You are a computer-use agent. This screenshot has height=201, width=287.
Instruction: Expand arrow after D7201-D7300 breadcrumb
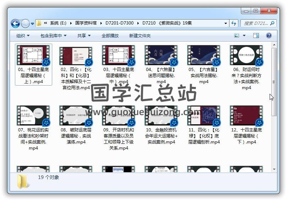click(138, 23)
